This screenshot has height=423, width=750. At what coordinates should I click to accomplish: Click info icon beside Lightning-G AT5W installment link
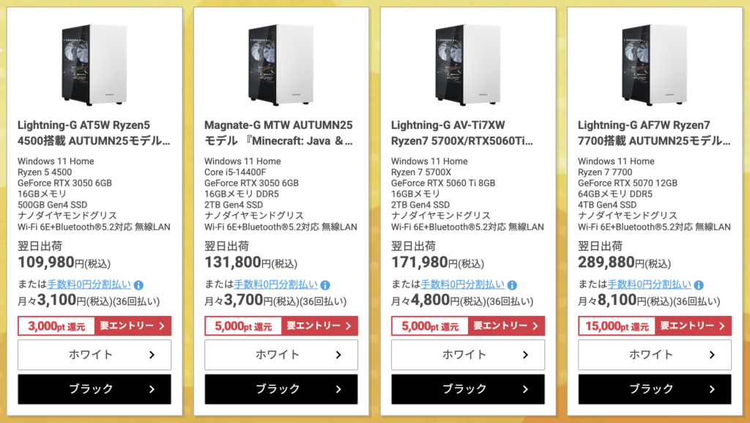[138, 285]
